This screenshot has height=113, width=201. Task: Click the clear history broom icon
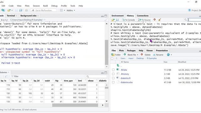pyautogui.click(x=160, y=20)
